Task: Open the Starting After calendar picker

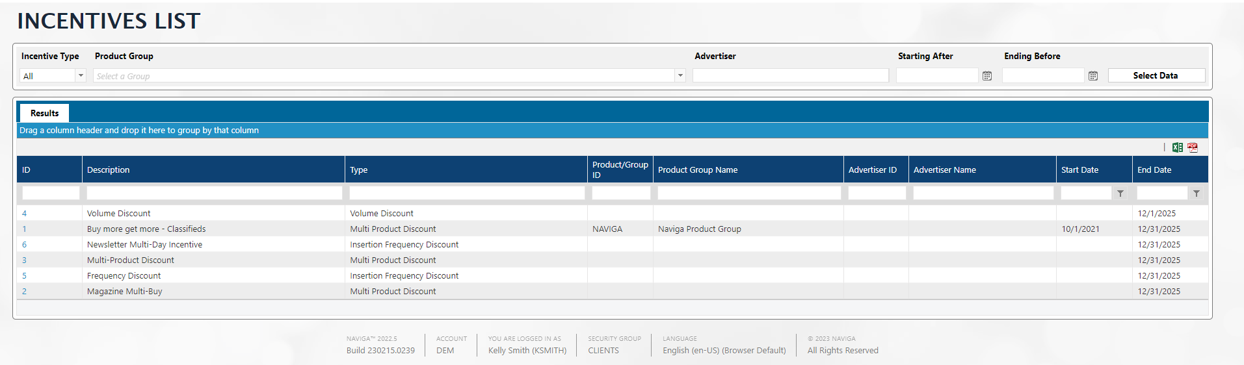Action: click(x=987, y=76)
